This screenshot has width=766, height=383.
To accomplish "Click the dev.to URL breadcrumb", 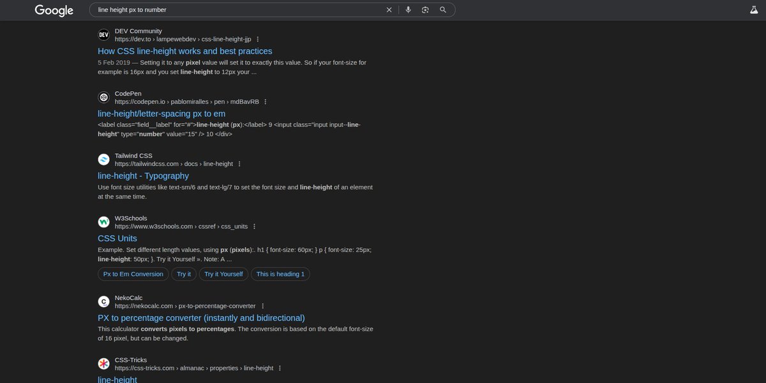I will (183, 40).
